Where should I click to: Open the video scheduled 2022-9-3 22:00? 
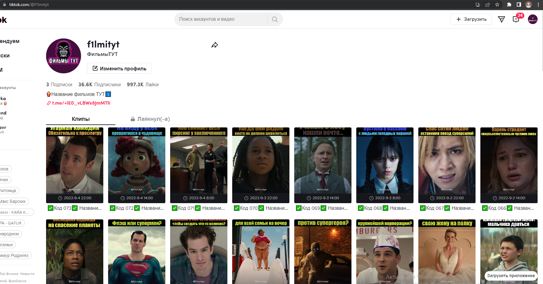[x=261, y=165]
